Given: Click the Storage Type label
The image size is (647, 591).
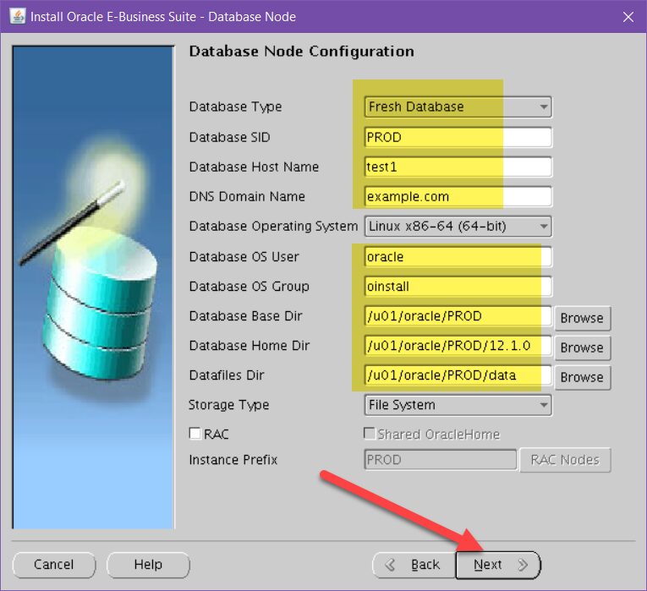Looking at the screenshot, I should coord(229,405).
